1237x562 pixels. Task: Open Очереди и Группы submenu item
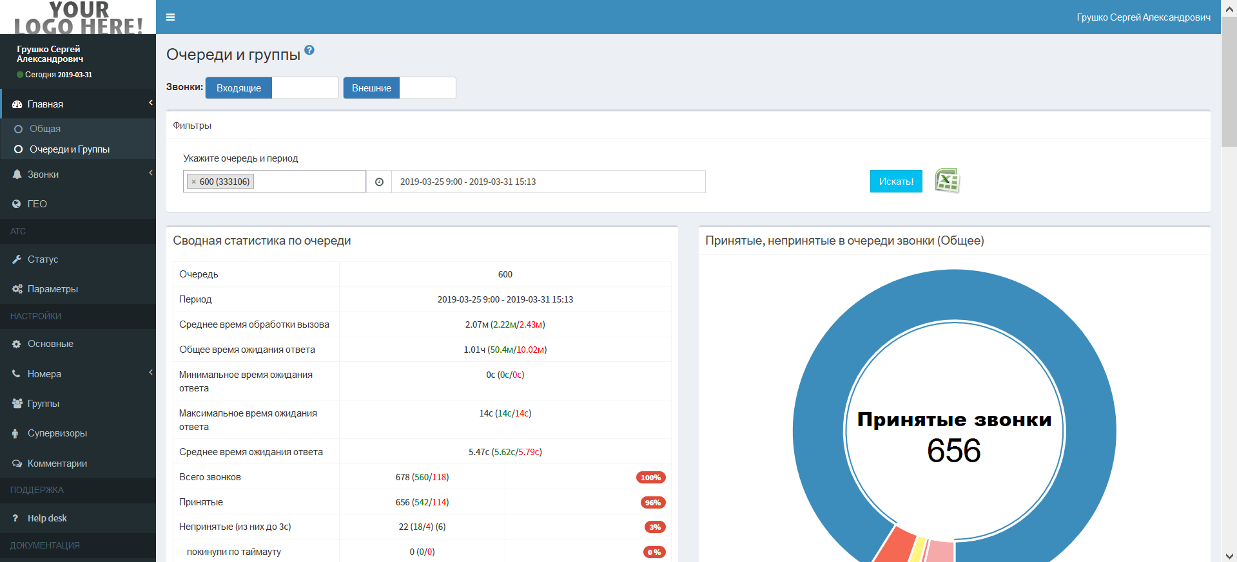pyautogui.click(x=78, y=149)
